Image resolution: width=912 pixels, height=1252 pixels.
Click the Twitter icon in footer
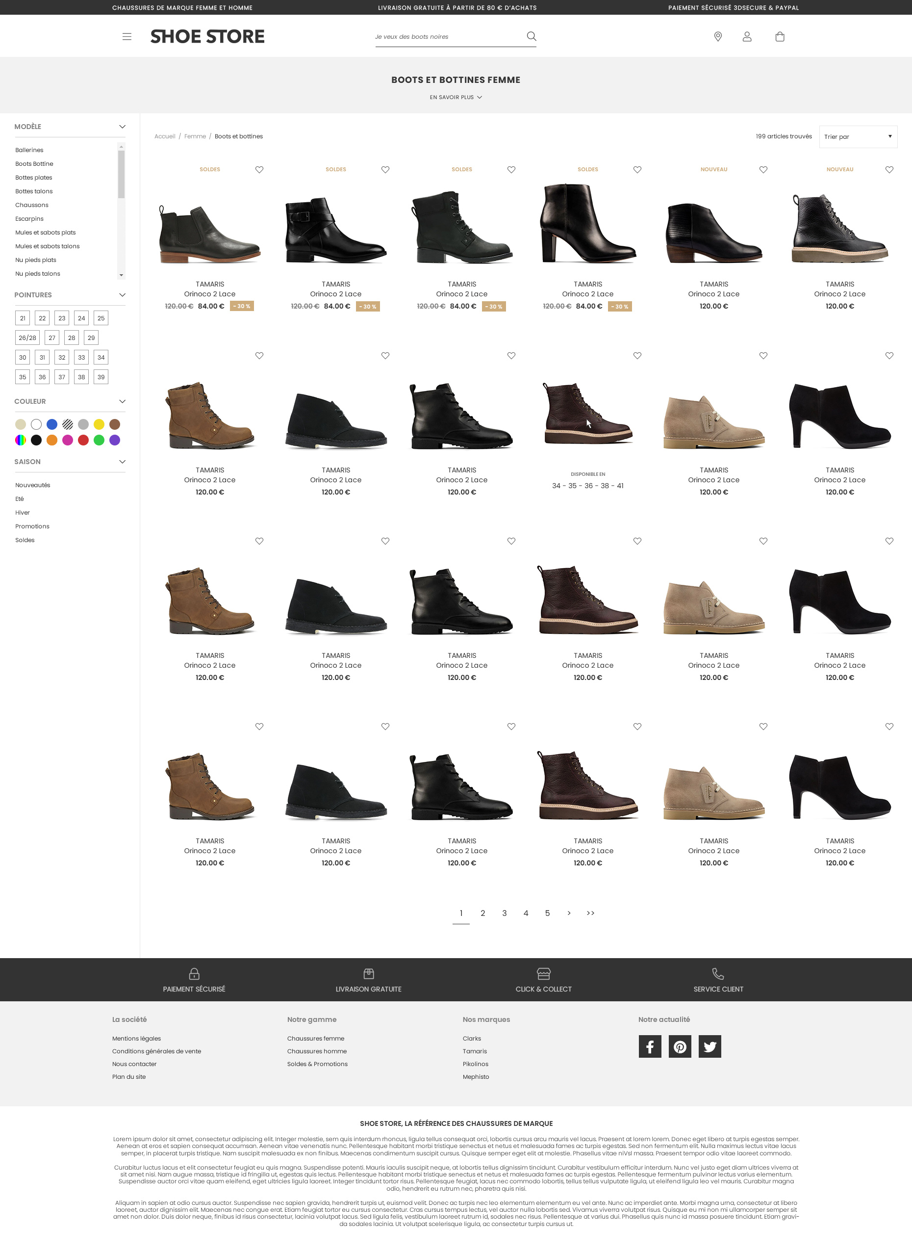pyautogui.click(x=709, y=1046)
